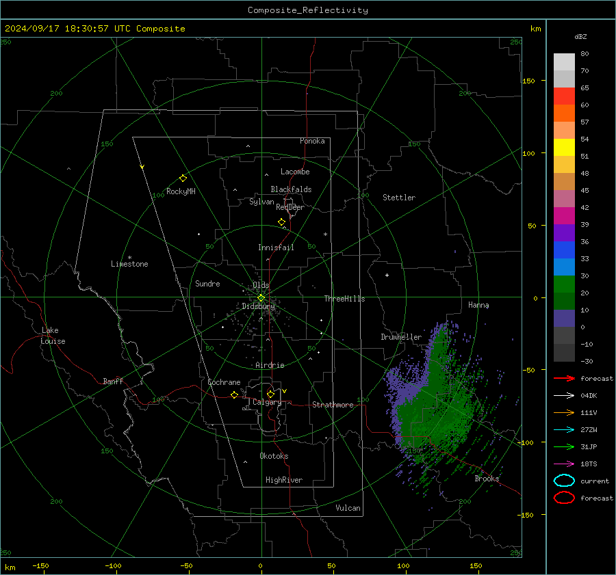Click the Didsbury town label

point(258,306)
